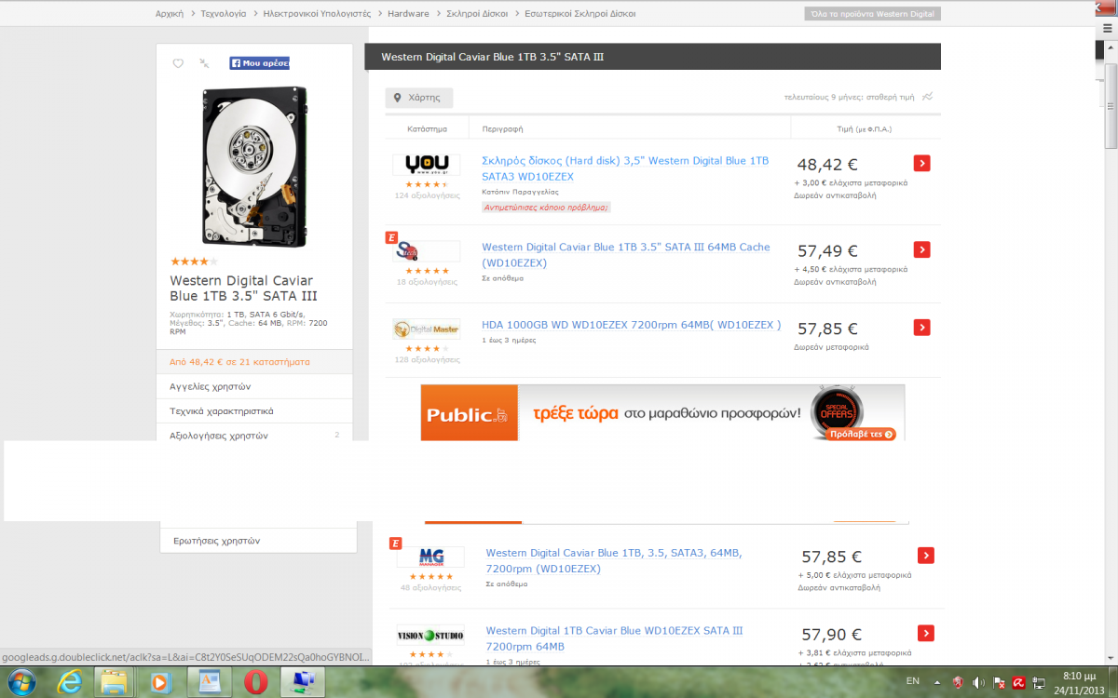Image resolution: width=1118 pixels, height=698 pixels.
Task: Click Όλα τα προϊόντα Western Digital button
Action: pos(872,14)
